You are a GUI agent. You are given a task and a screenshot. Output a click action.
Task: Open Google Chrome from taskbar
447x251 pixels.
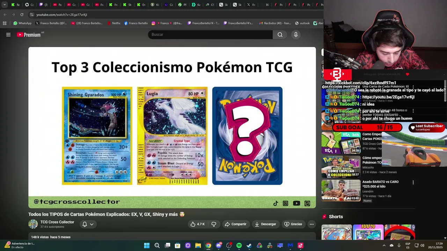208,245
